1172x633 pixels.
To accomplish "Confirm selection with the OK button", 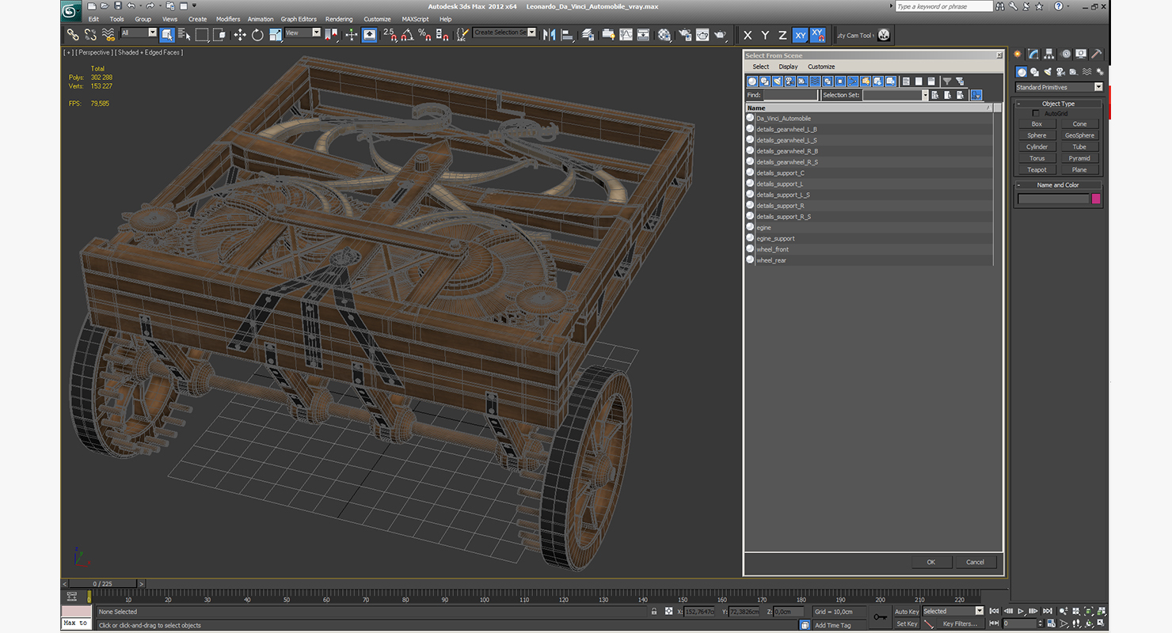I will click(x=931, y=562).
